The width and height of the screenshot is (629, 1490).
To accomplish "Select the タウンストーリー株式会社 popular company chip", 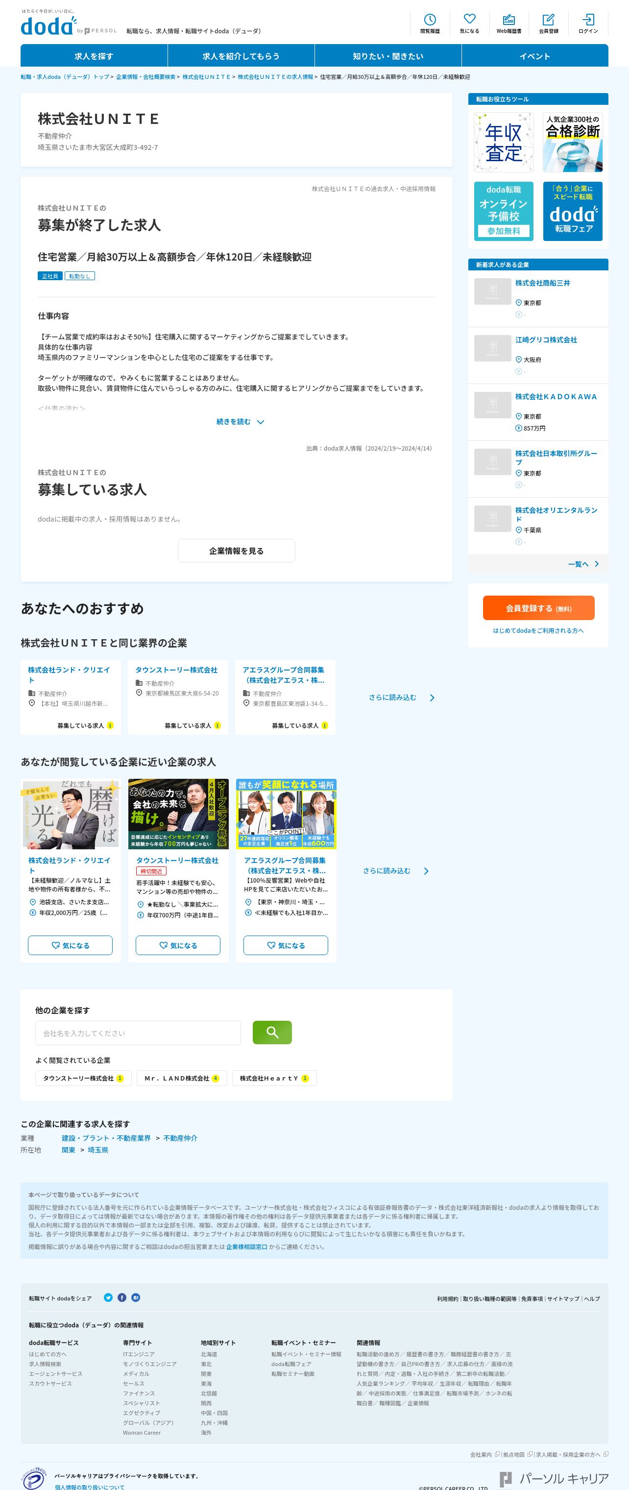I will (83, 1078).
